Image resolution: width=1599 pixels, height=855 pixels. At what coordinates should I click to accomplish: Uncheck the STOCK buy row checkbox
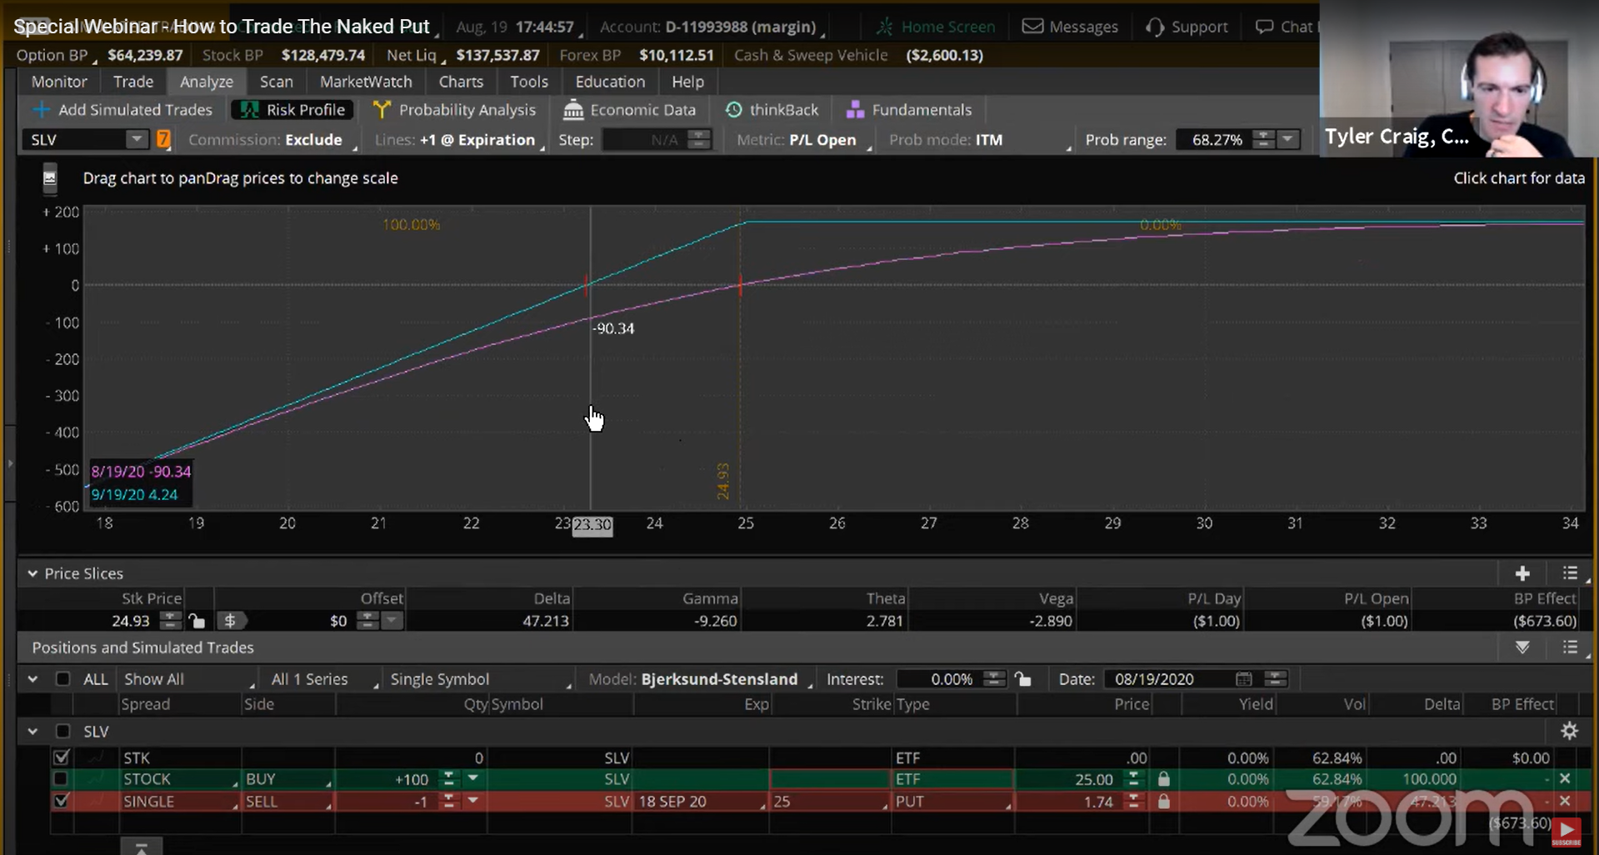pos(61,779)
